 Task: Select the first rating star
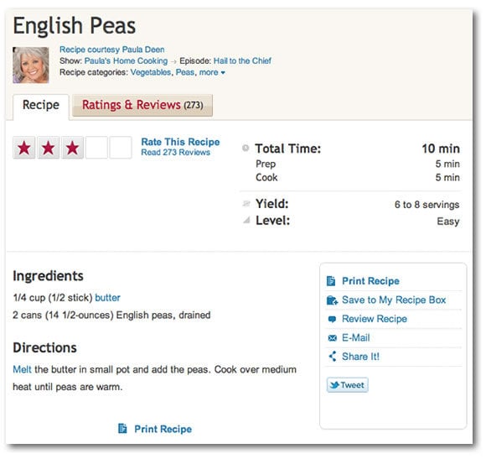[x=24, y=148]
